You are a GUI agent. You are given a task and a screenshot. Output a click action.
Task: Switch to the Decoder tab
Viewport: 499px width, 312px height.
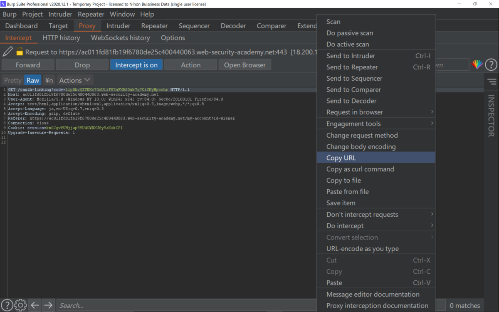[233, 26]
